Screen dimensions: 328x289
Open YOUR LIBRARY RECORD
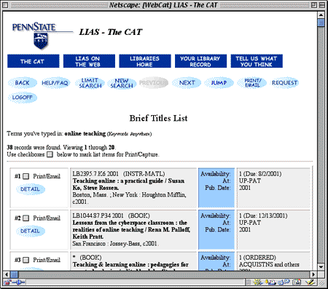(x=200, y=61)
